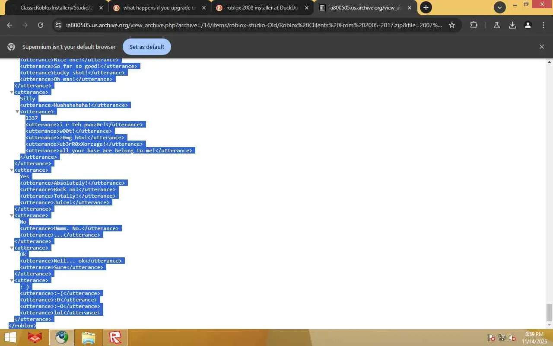Open the three-dot browser menu
This screenshot has width=553, height=346.
tap(543, 25)
